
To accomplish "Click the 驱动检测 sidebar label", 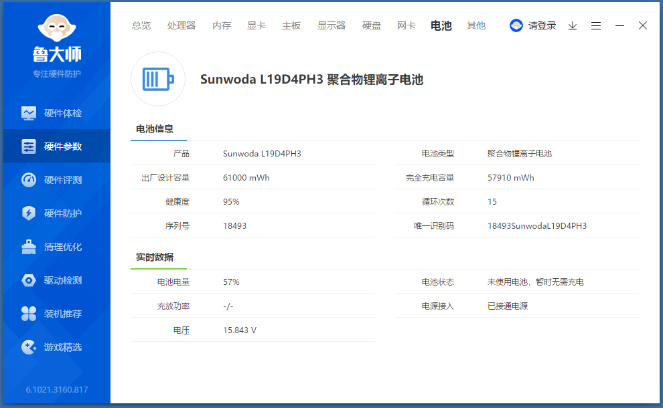I will pos(63,280).
